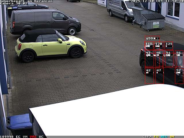Click motion zone labeled 41
184x138 pixels.
coord(150,59)
